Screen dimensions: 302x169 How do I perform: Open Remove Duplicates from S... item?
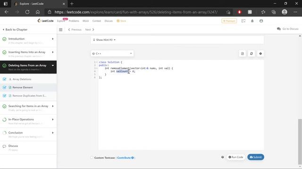pyautogui.click(x=29, y=96)
